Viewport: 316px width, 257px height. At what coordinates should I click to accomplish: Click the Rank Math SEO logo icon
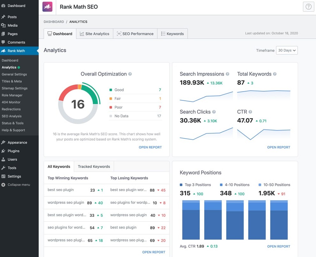pyautogui.click(x=47, y=7)
